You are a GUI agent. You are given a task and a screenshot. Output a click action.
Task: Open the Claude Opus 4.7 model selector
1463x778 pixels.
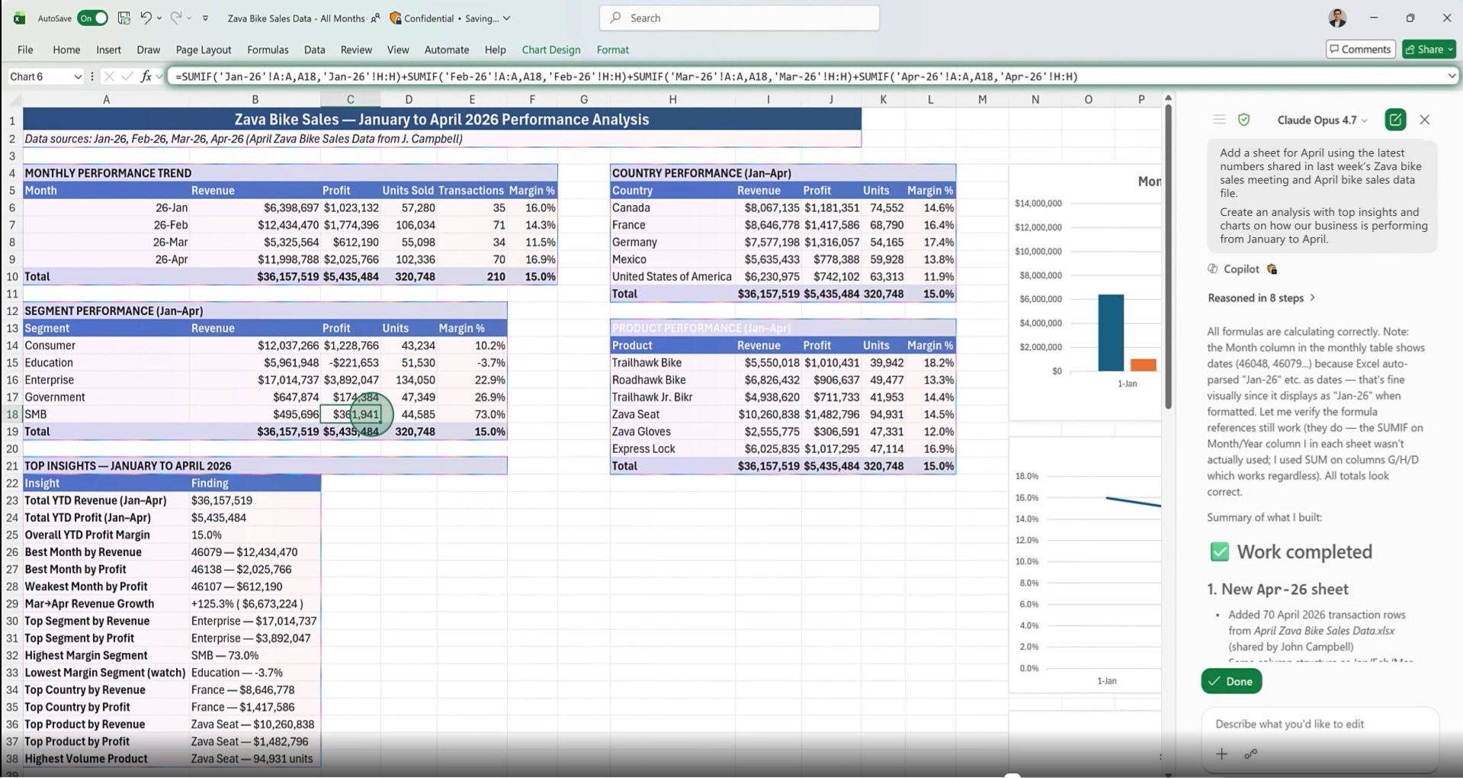pyautogui.click(x=1322, y=120)
